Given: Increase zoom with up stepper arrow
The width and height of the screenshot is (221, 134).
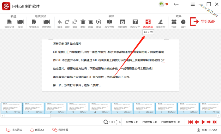Looking at the screenshot, I should (116, 121).
